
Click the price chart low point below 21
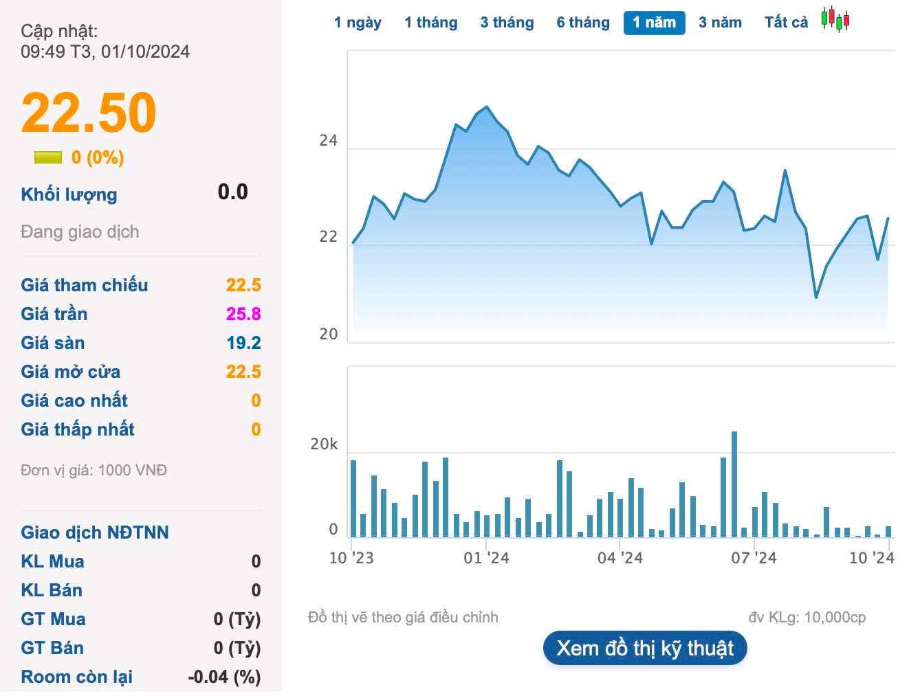tap(816, 297)
